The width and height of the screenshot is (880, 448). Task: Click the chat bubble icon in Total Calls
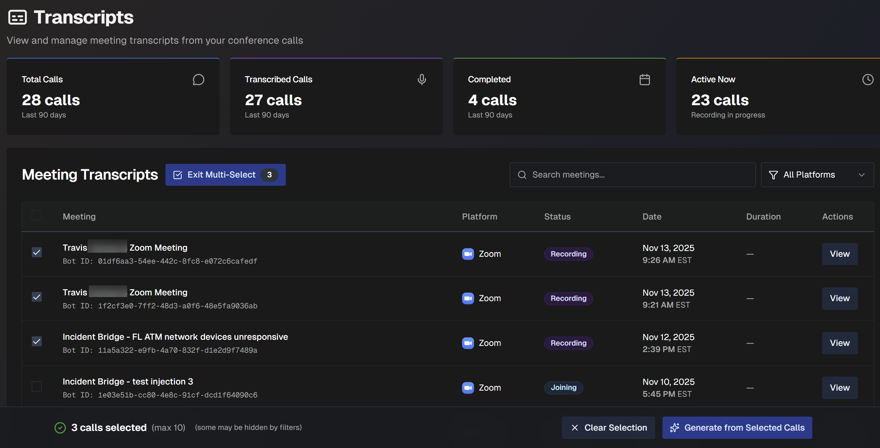(198, 80)
